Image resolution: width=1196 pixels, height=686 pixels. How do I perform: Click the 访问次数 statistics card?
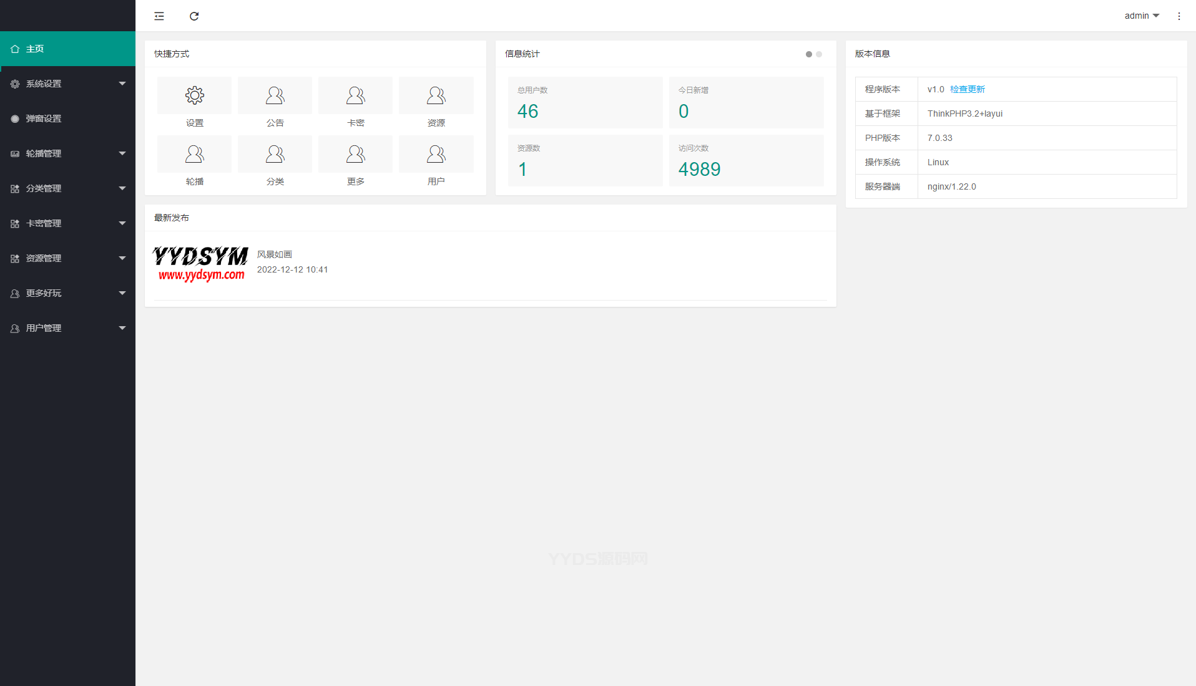click(x=746, y=161)
